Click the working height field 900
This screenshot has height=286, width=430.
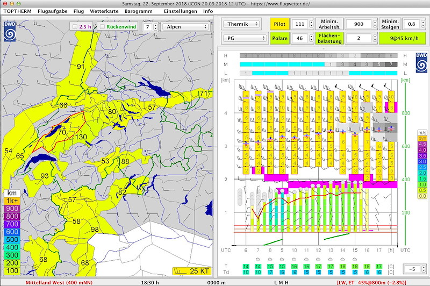[x=359, y=24]
